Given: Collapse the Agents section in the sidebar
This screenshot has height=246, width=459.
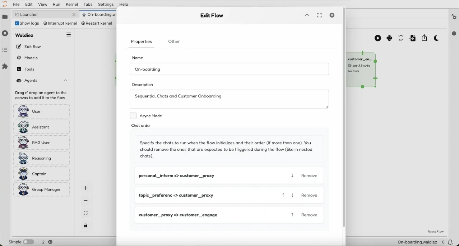Looking at the screenshot, I should [x=65, y=81].
